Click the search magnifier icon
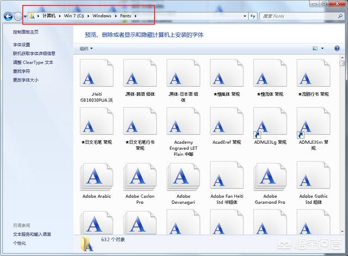The image size is (348, 256). [340, 16]
